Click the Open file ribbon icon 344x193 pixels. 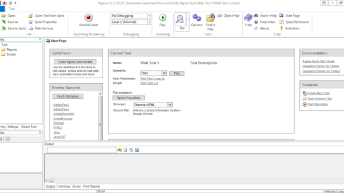click(4, 16)
